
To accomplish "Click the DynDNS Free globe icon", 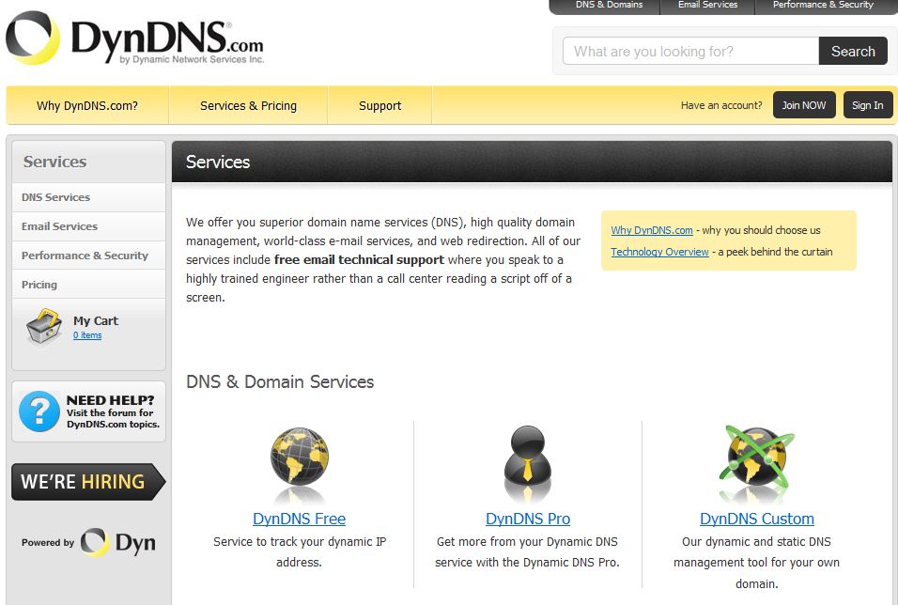I will point(300,458).
